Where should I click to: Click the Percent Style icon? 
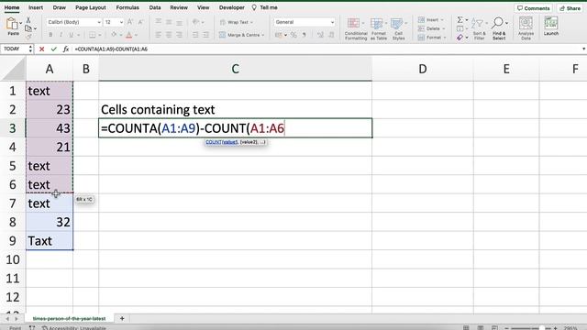293,35
